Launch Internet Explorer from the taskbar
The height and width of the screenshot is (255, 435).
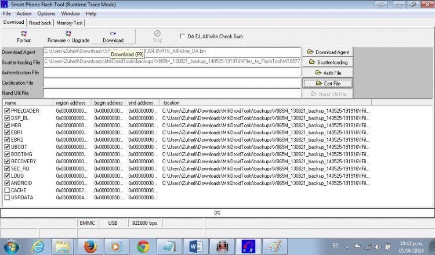[38, 246]
